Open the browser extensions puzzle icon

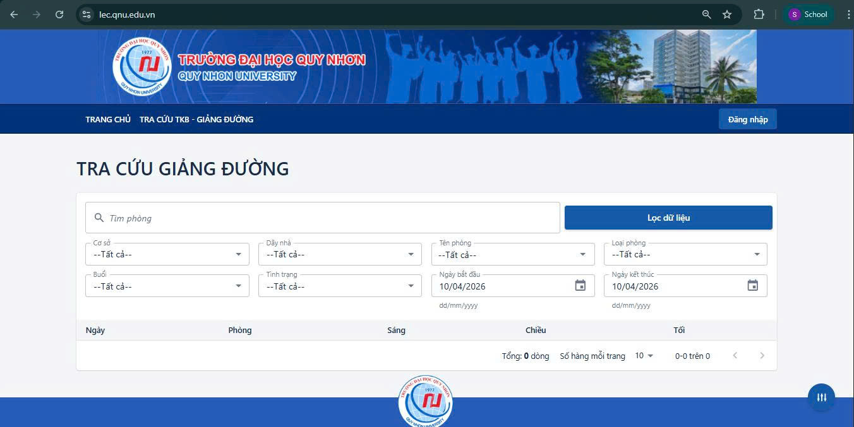coord(759,15)
